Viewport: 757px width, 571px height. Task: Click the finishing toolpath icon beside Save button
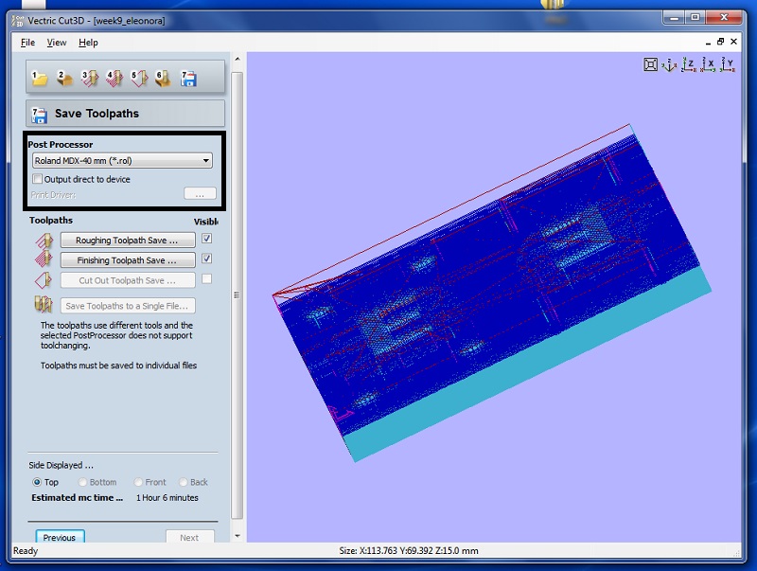[44, 259]
